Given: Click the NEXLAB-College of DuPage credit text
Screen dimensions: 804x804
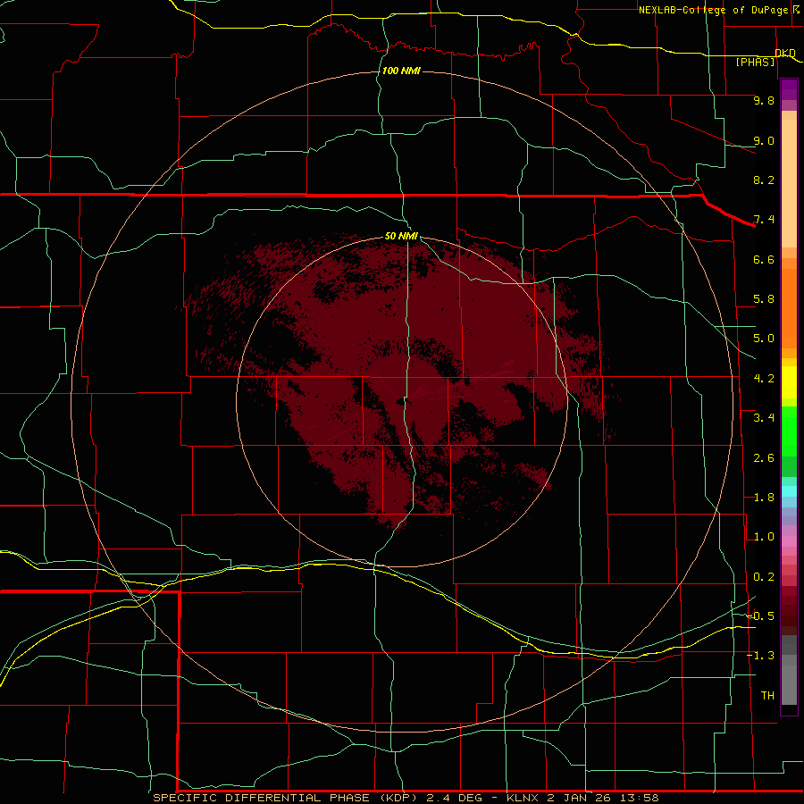Looking at the screenshot, I should click(x=713, y=10).
